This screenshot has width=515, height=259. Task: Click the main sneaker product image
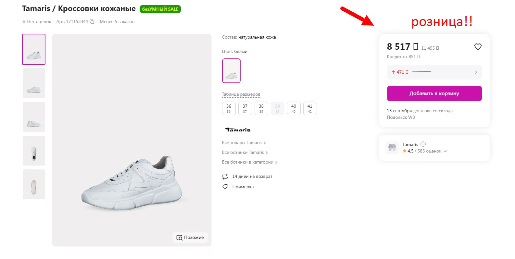[x=132, y=140]
